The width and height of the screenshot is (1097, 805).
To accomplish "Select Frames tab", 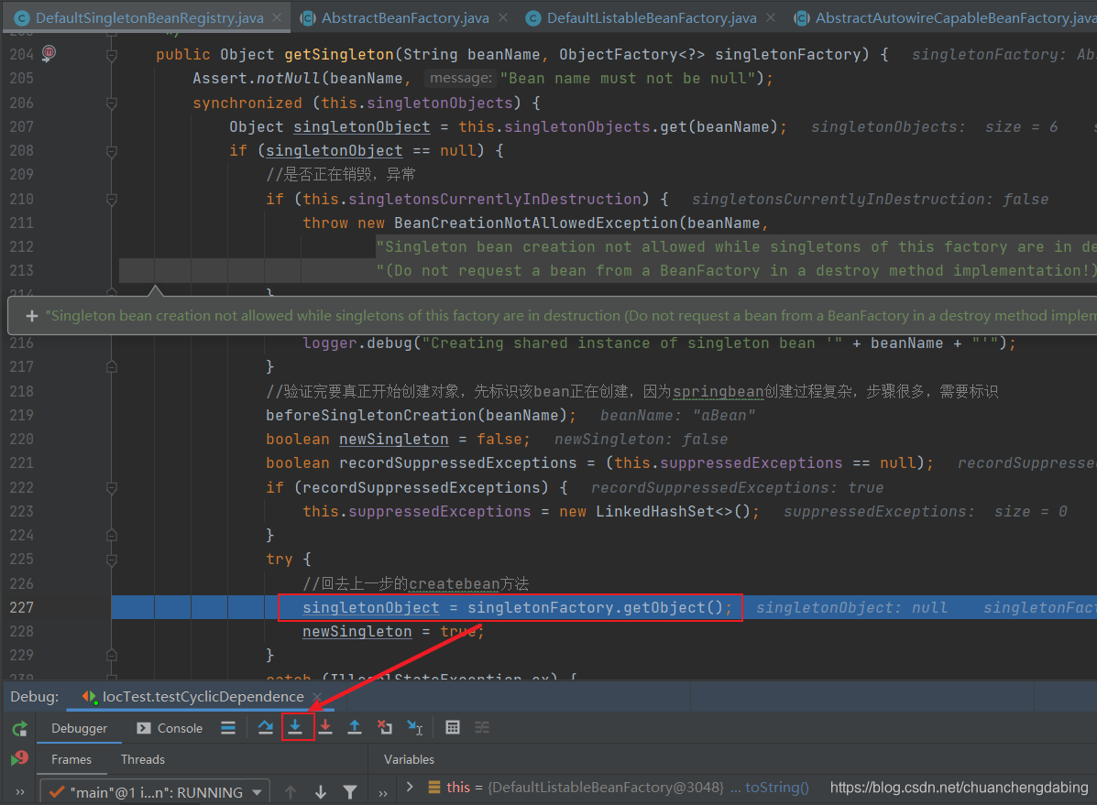I will [x=71, y=759].
